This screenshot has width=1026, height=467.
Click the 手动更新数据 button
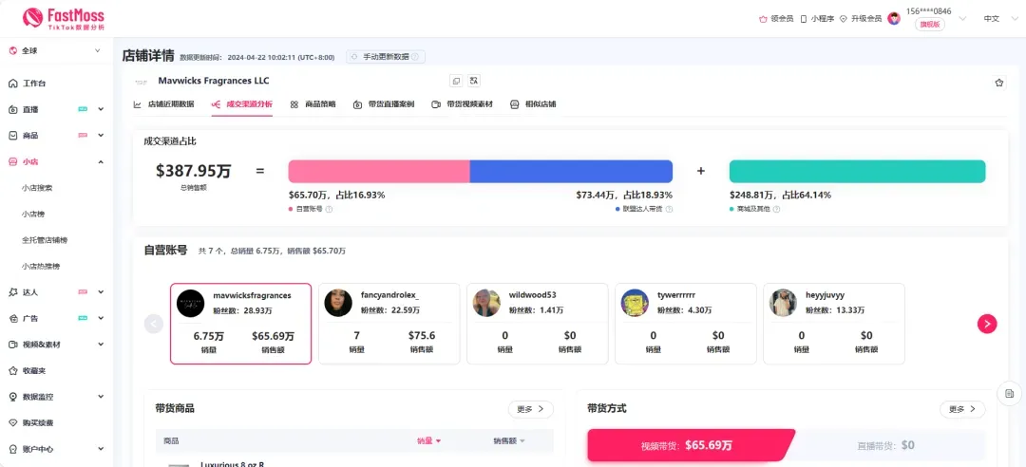(x=386, y=57)
